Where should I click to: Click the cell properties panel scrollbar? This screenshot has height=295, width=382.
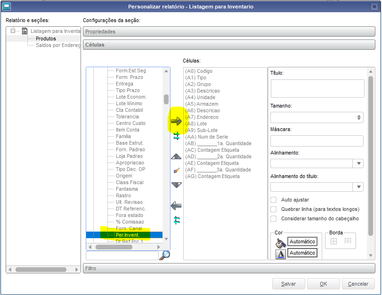(371, 155)
